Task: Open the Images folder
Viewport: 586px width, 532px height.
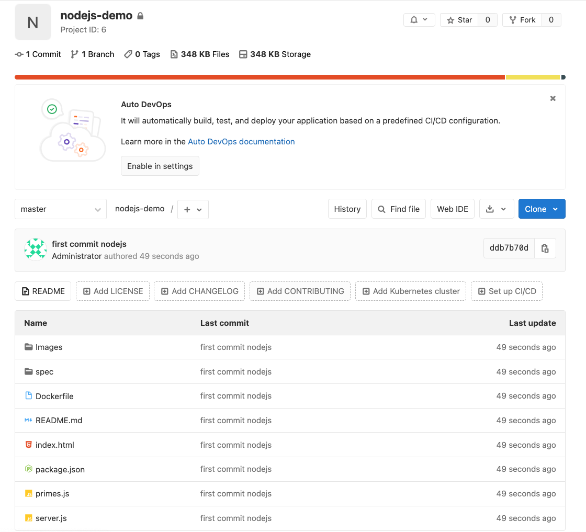Action: coord(49,347)
